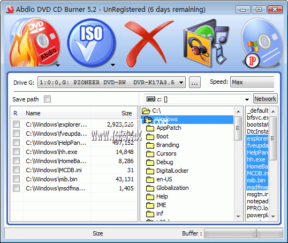Click the Abdio DVD burn disc icon
The height and width of the screenshot is (243, 288).
35,43
